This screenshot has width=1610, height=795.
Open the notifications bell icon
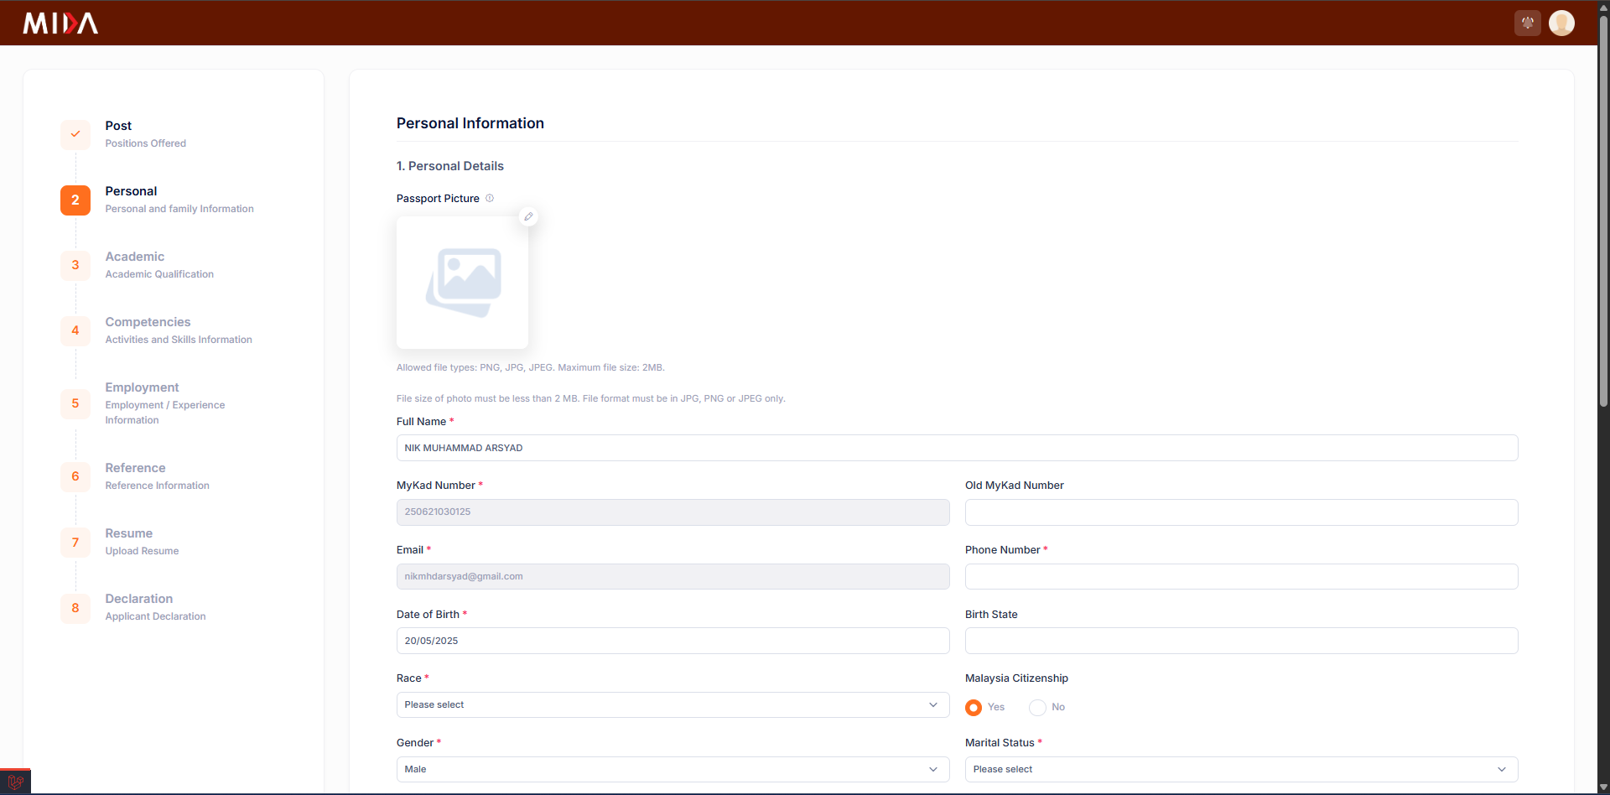[1527, 23]
